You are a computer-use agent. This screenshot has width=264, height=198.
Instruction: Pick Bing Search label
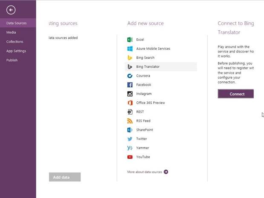(x=145, y=57)
